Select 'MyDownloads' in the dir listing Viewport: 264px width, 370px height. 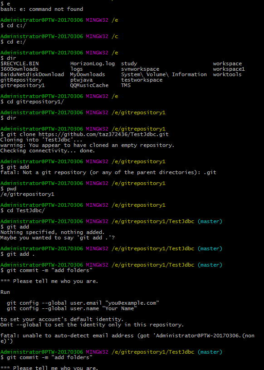coord(88,74)
